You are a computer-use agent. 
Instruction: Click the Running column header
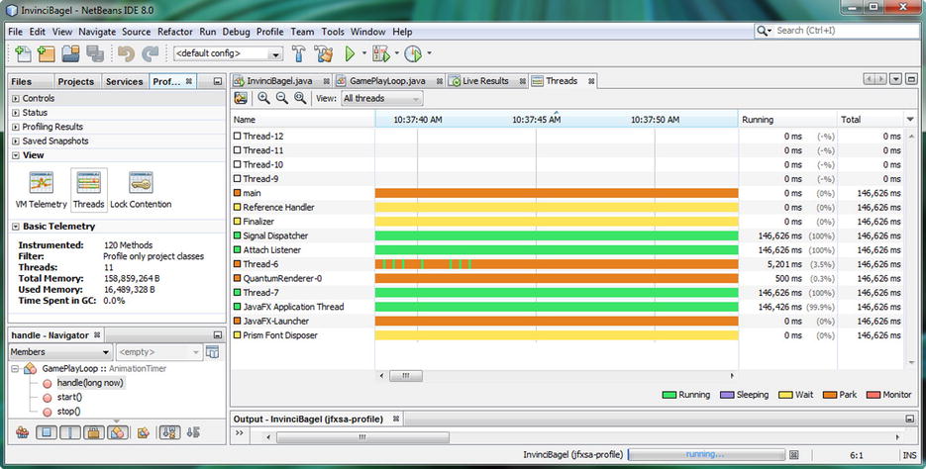click(x=787, y=119)
